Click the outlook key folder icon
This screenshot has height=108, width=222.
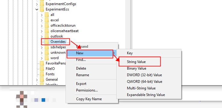coord(47,36)
